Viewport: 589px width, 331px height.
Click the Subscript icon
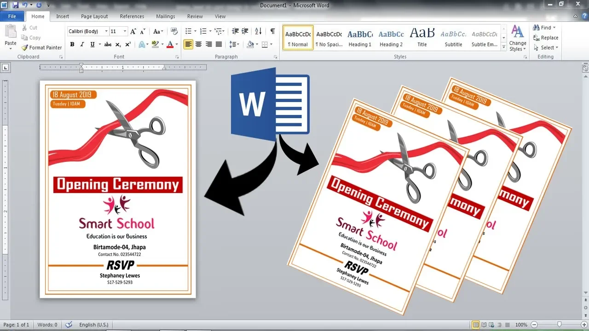(x=118, y=45)
